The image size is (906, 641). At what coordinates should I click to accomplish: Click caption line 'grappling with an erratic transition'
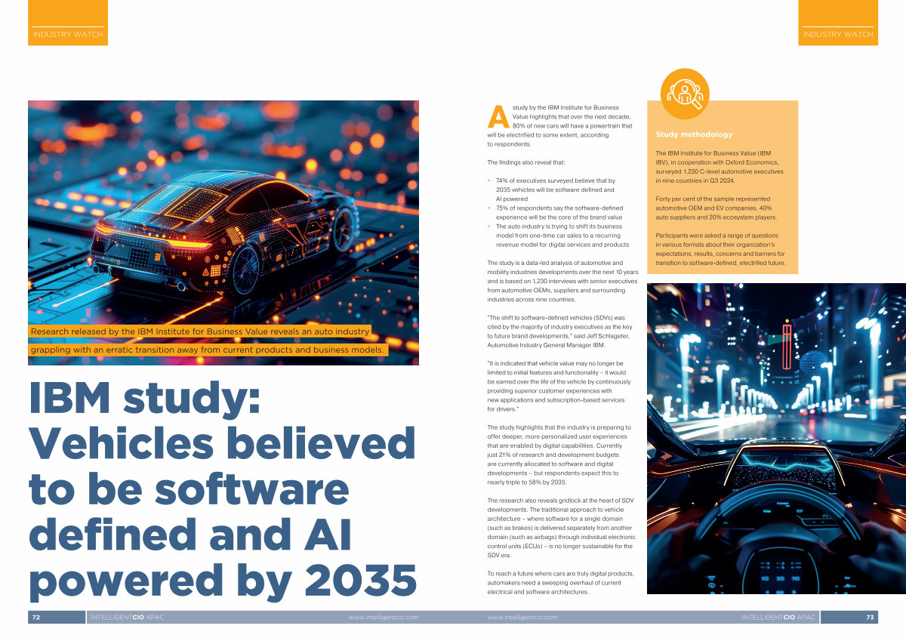tap(208, 350)
